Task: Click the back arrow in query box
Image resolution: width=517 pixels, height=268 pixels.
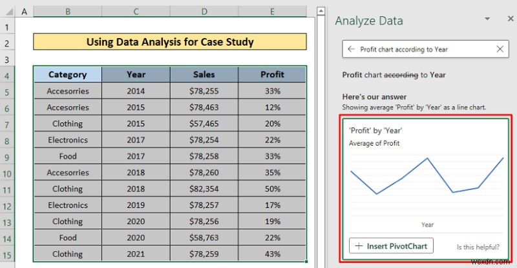Action: tap(351, 49)
